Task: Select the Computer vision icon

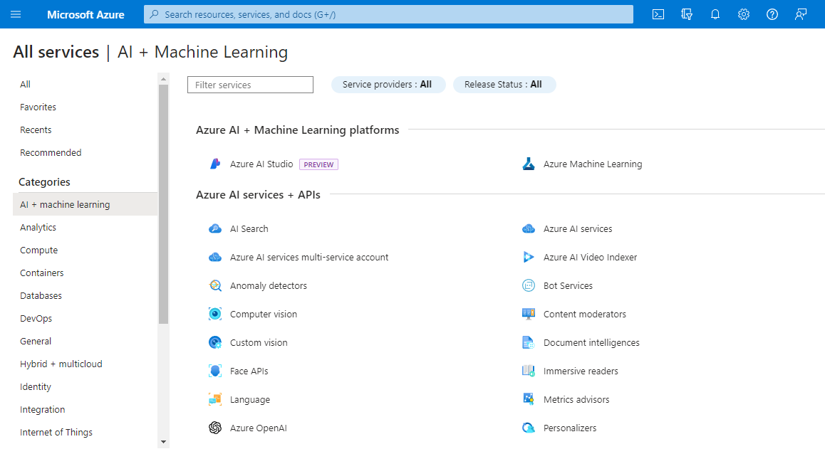Action: 214,314
